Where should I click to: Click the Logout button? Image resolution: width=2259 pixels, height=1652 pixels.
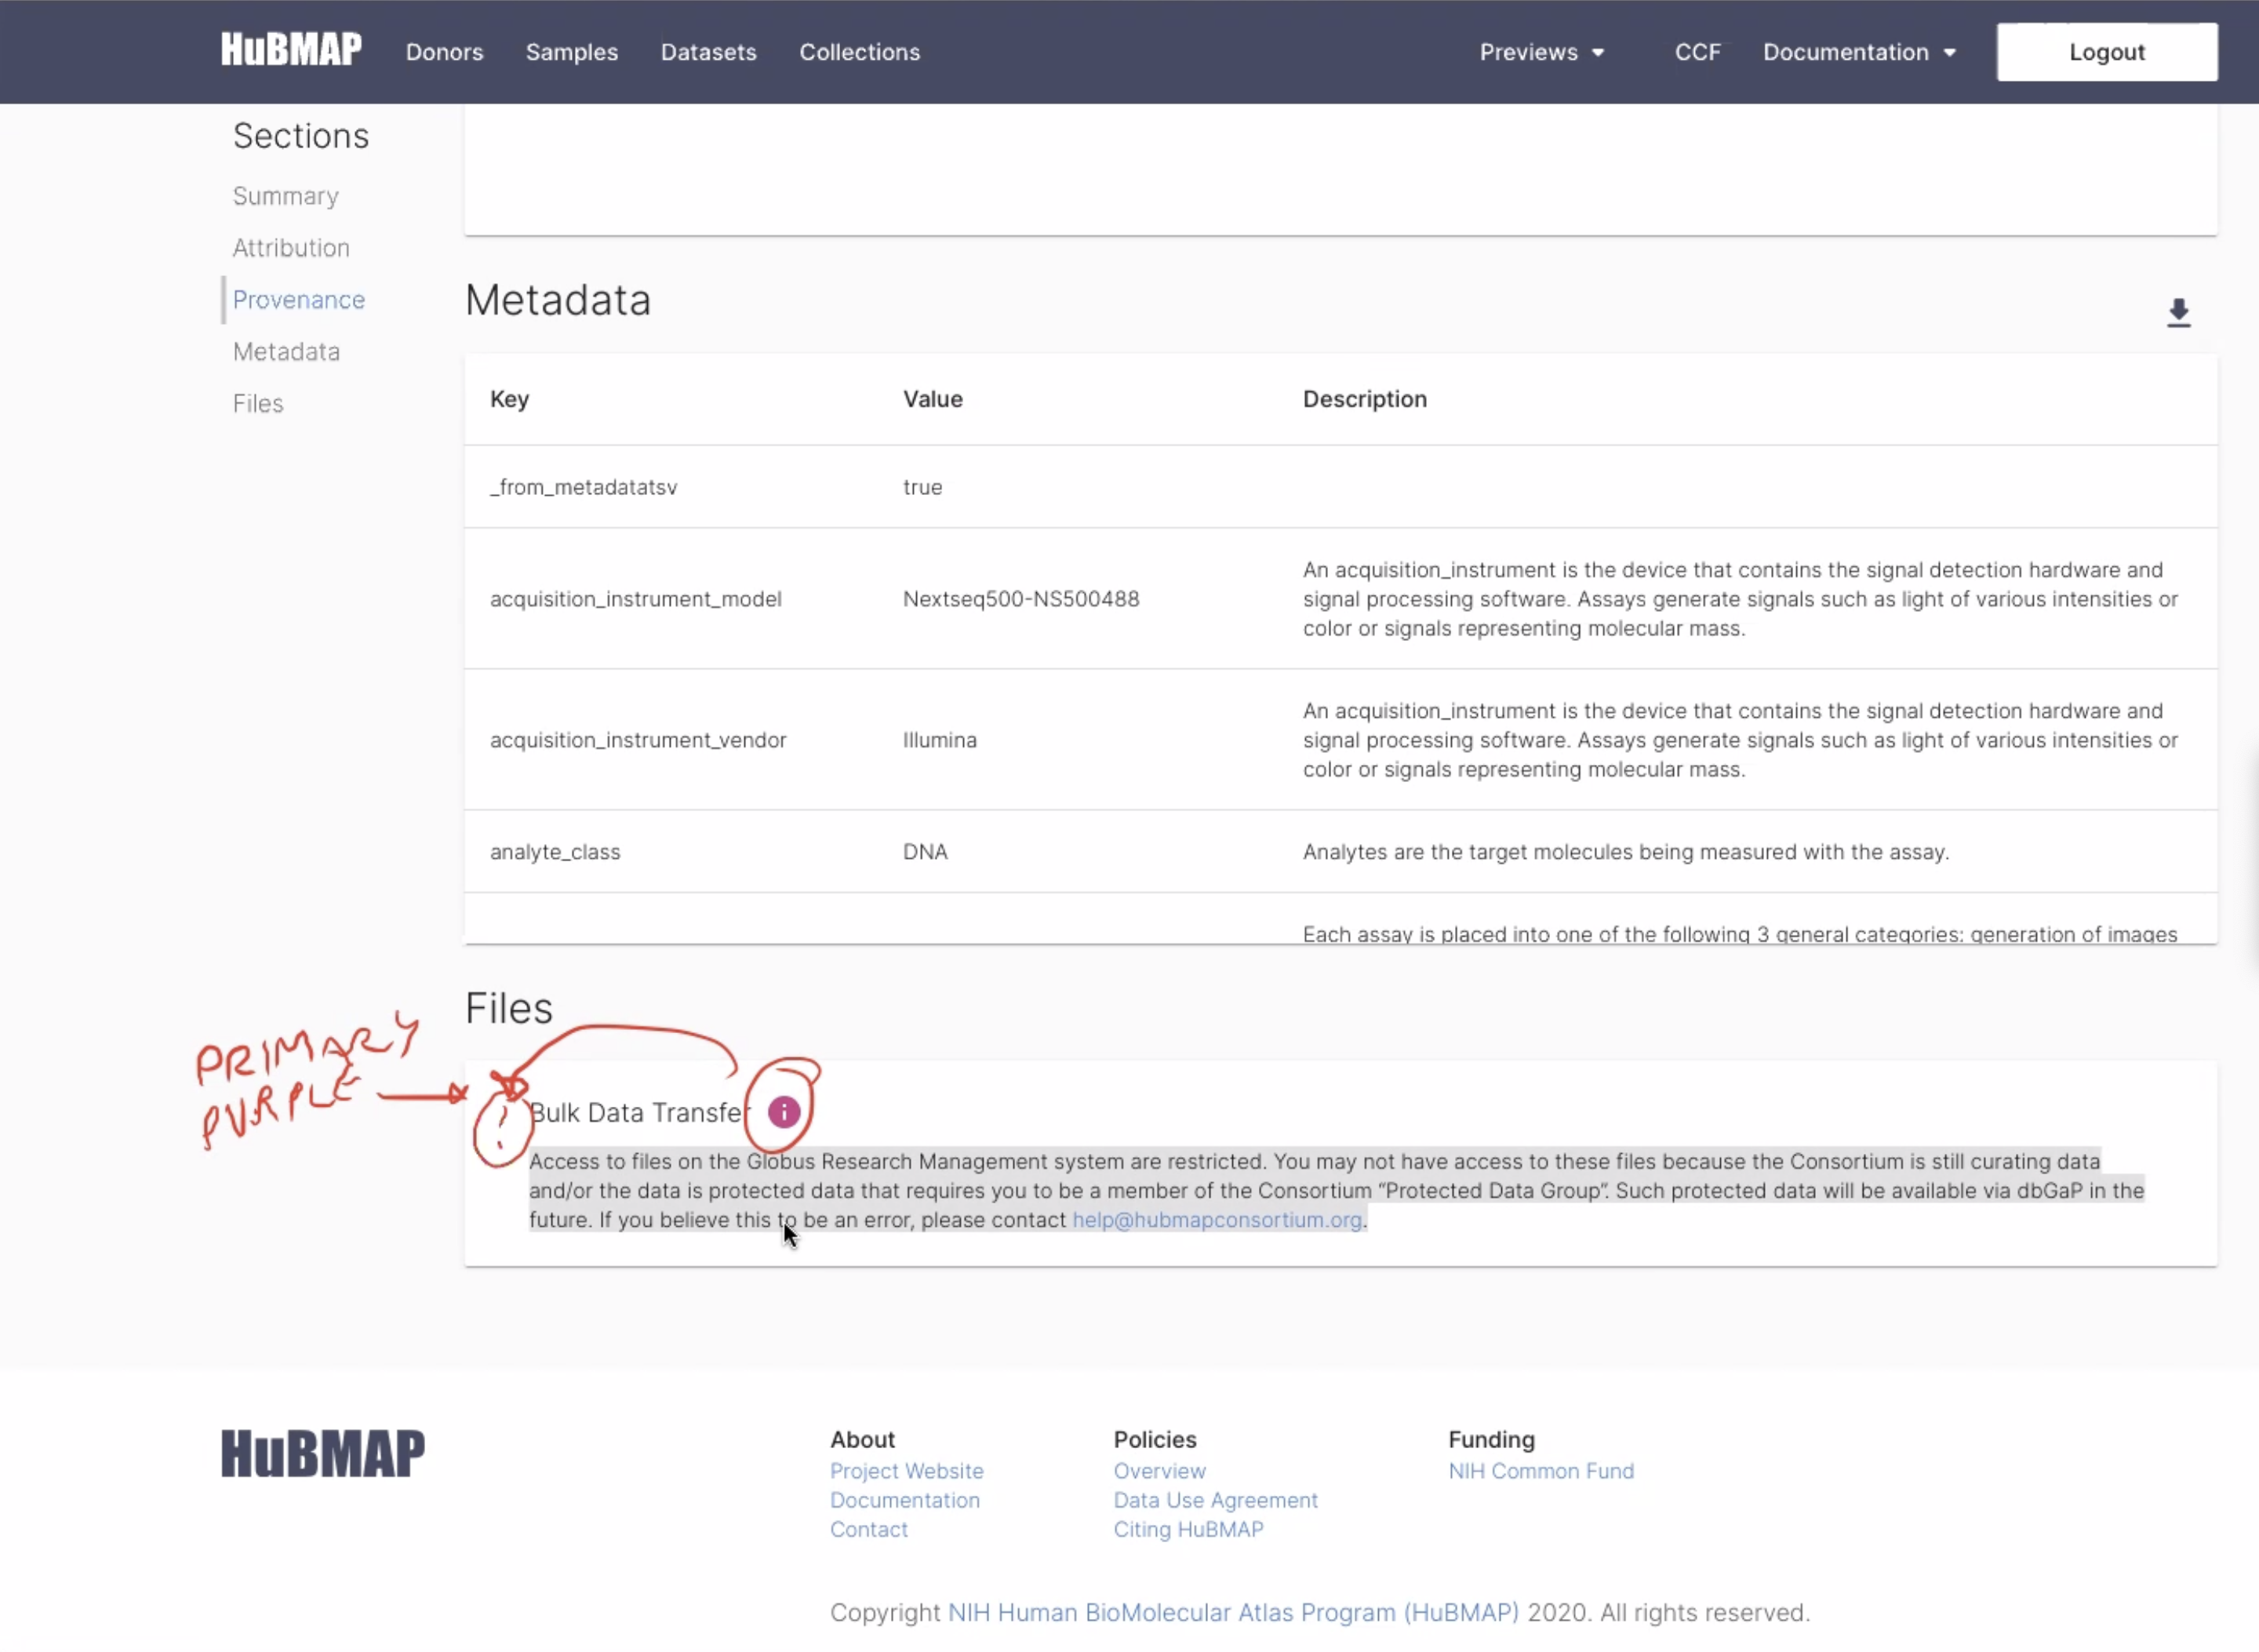tap(2106, 51)
